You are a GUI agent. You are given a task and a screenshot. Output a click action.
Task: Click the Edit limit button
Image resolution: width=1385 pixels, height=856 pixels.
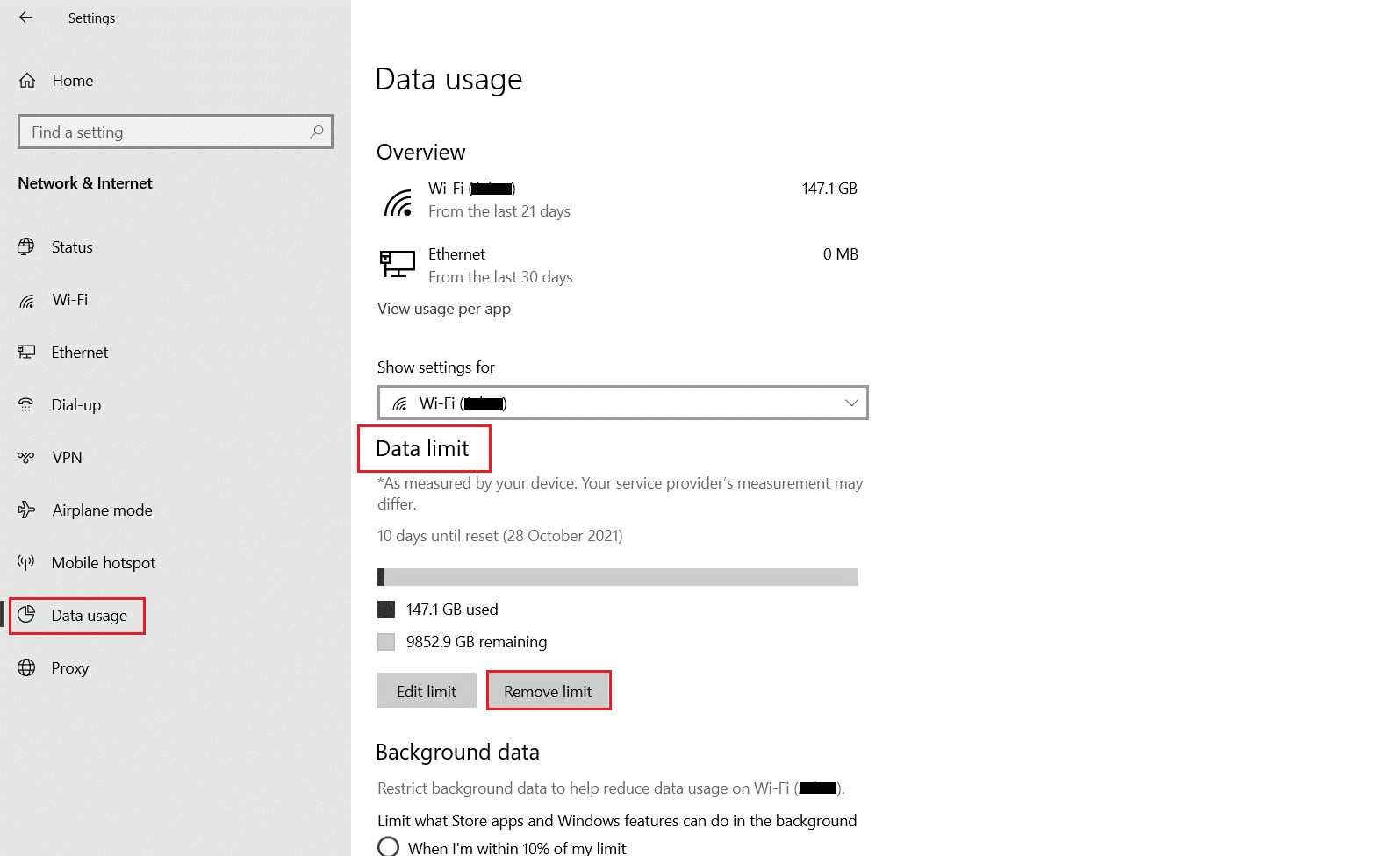click(x=427, y=690)
